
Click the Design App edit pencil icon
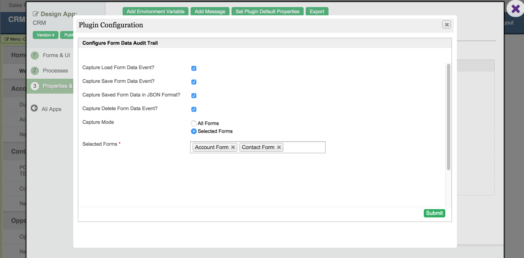pos(36,14)
